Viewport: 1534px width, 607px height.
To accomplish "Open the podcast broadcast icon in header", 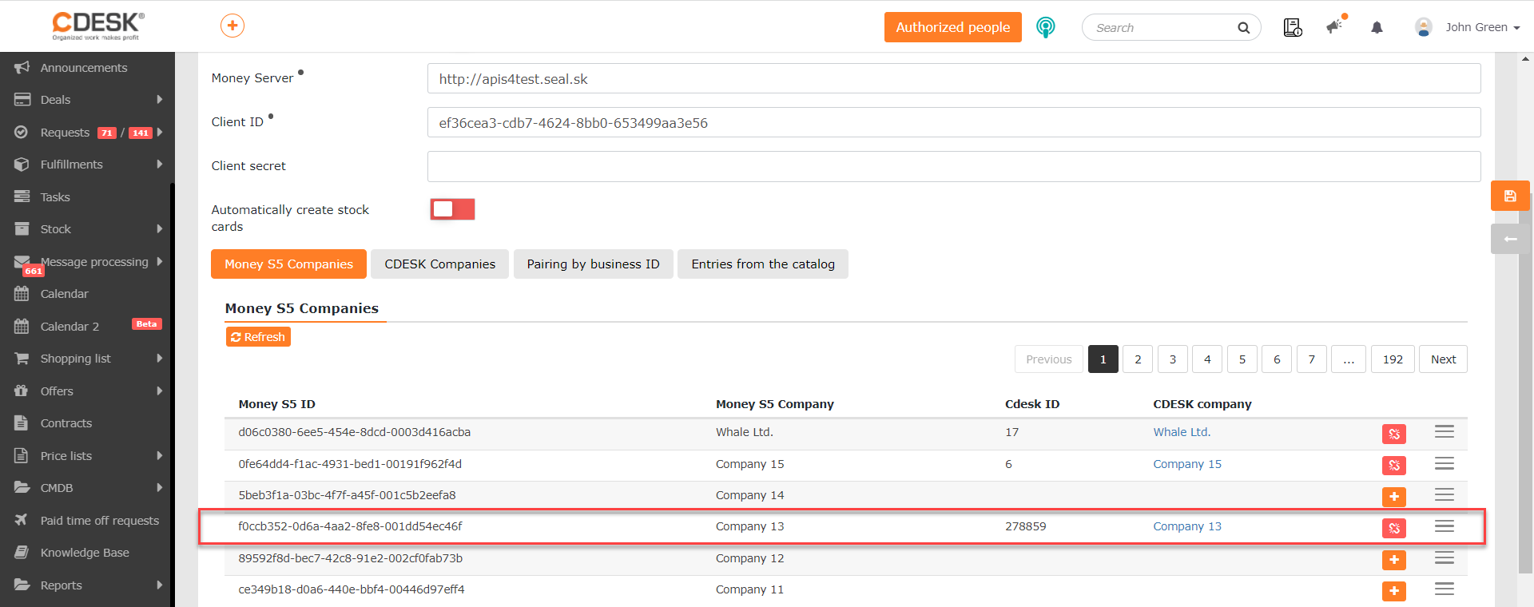I will point(1045,27).
